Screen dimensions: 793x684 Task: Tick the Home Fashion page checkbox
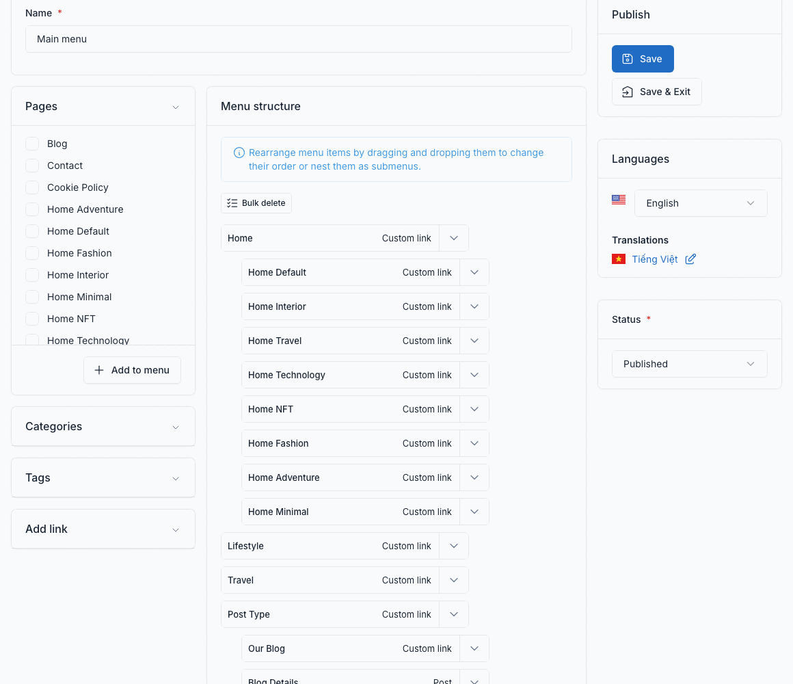[x=32, y=253]
